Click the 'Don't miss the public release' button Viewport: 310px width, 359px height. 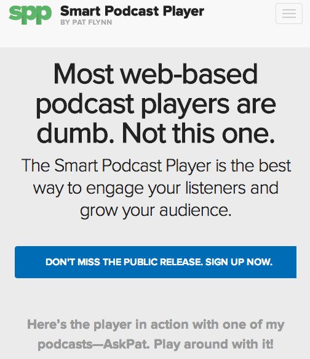(156, 262)
